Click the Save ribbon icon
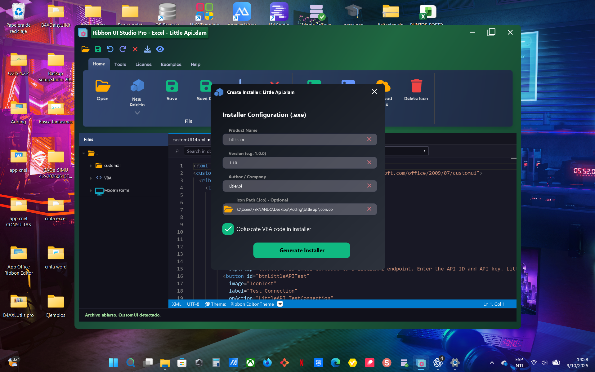The height and width of the screenshot is (372, 595). pos(172,86)
